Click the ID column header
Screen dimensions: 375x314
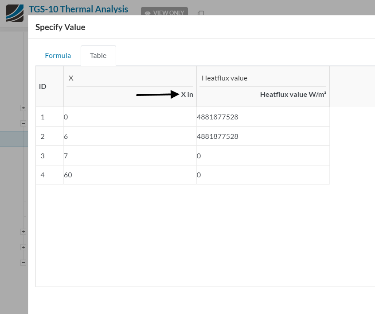point(43,87)
